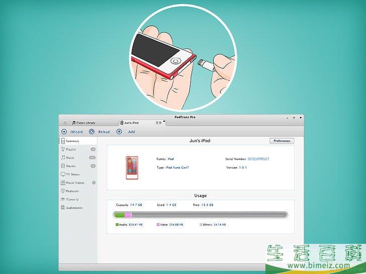Click the Music Videos count badge

tap(94, 183)
